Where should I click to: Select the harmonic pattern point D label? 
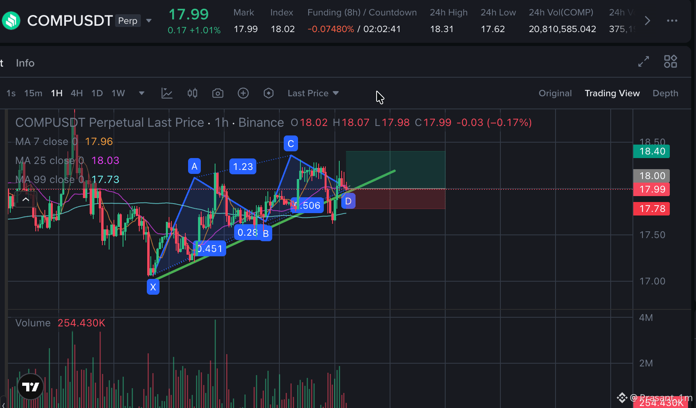[x=348, y=201]
